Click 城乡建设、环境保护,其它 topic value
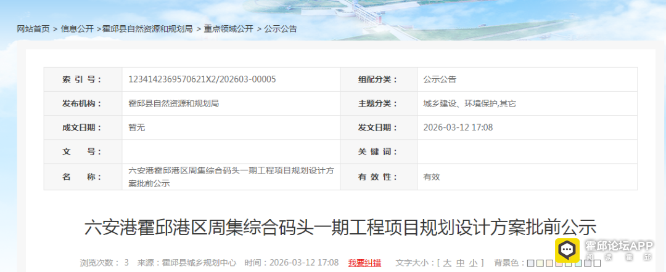The width and height of the screenshot is (666, 272). (x=470, y=103)
